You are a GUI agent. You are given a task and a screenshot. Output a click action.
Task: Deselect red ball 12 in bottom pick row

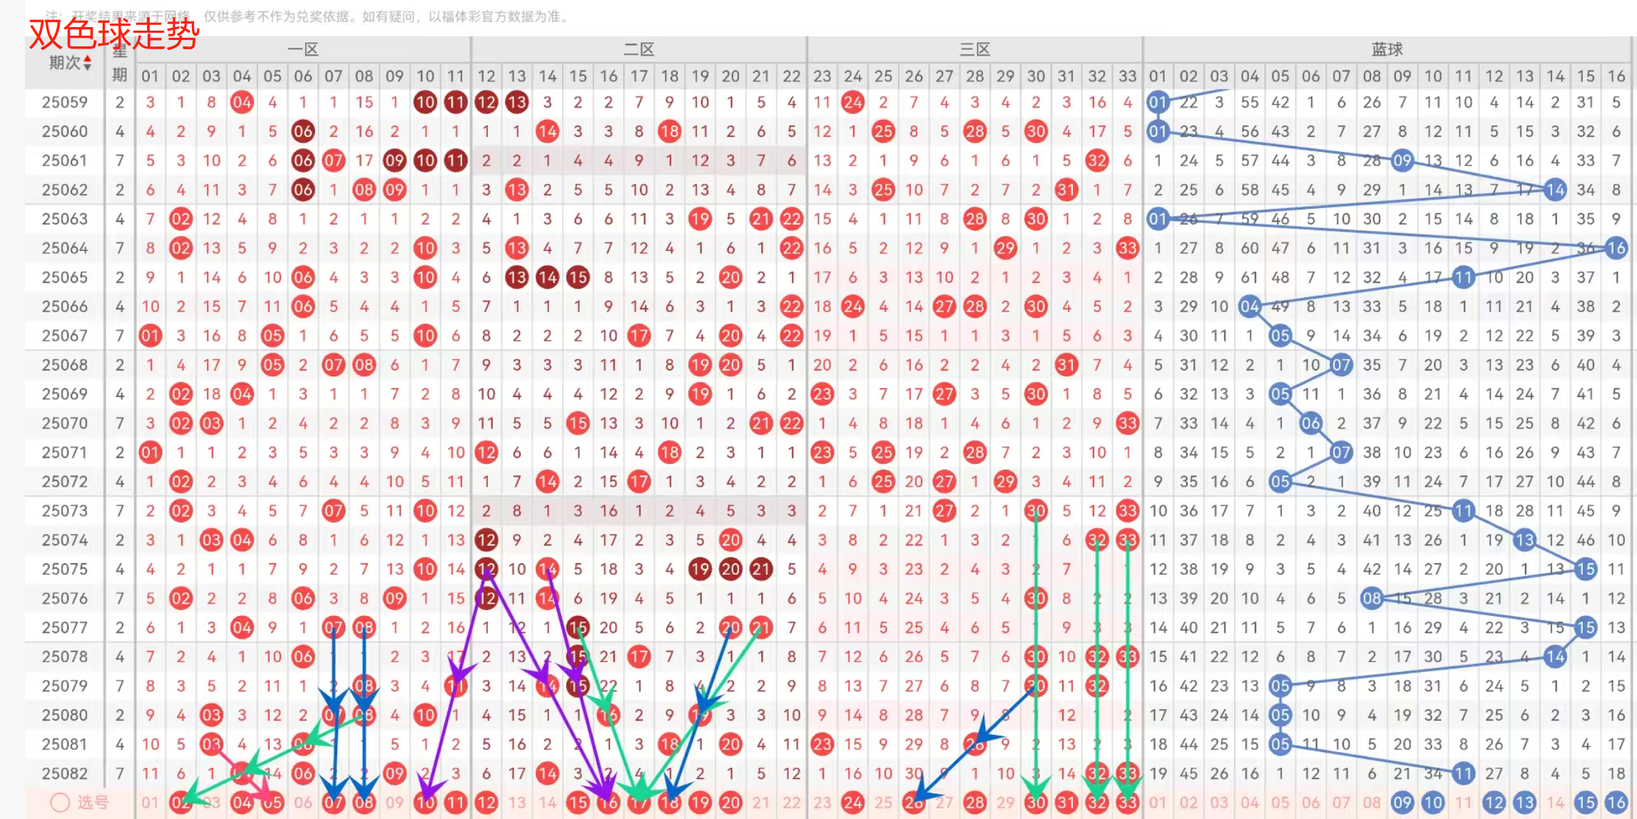pos(486,803)
